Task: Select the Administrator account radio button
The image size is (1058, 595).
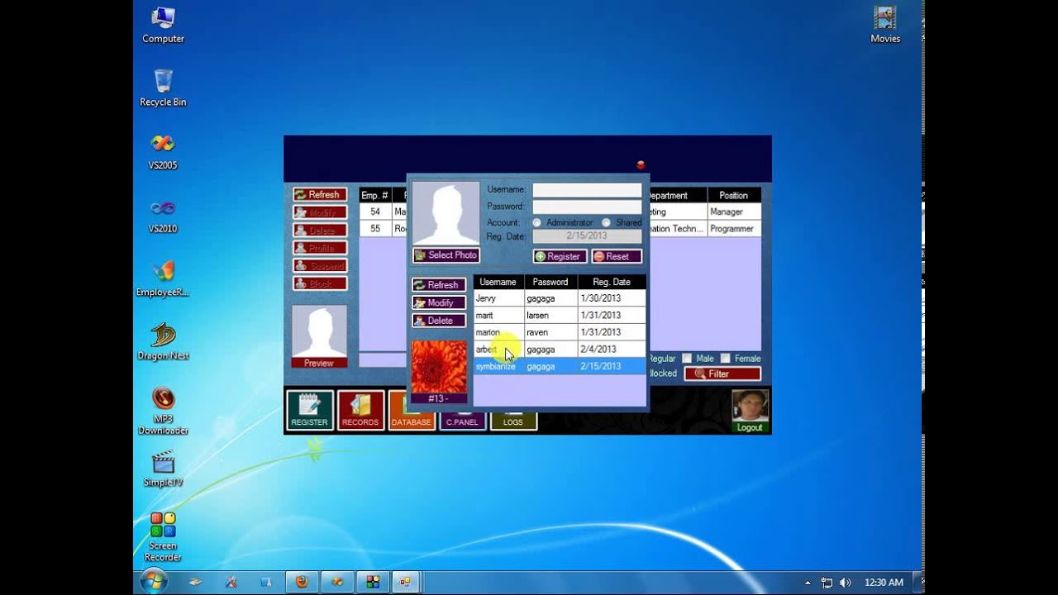Action: point(537,222)
